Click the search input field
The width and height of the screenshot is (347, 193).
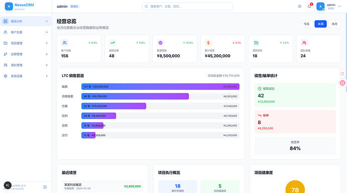(x=188, y=7)
